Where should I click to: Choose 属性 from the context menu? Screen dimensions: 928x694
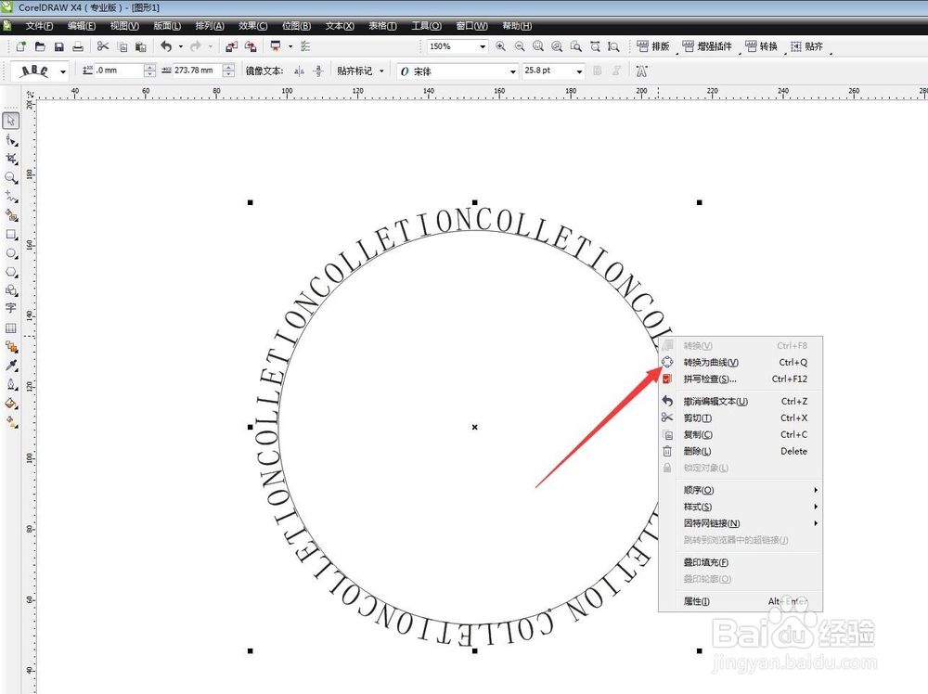click(741, 601)
